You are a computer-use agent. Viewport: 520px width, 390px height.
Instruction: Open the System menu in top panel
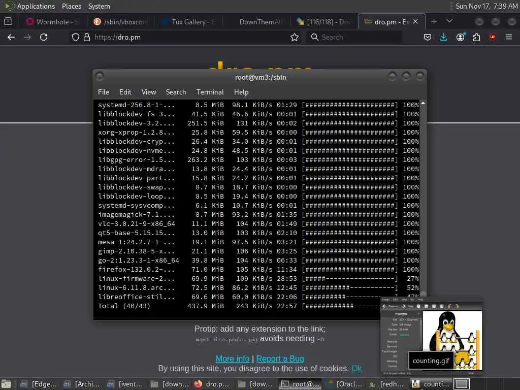99,6
